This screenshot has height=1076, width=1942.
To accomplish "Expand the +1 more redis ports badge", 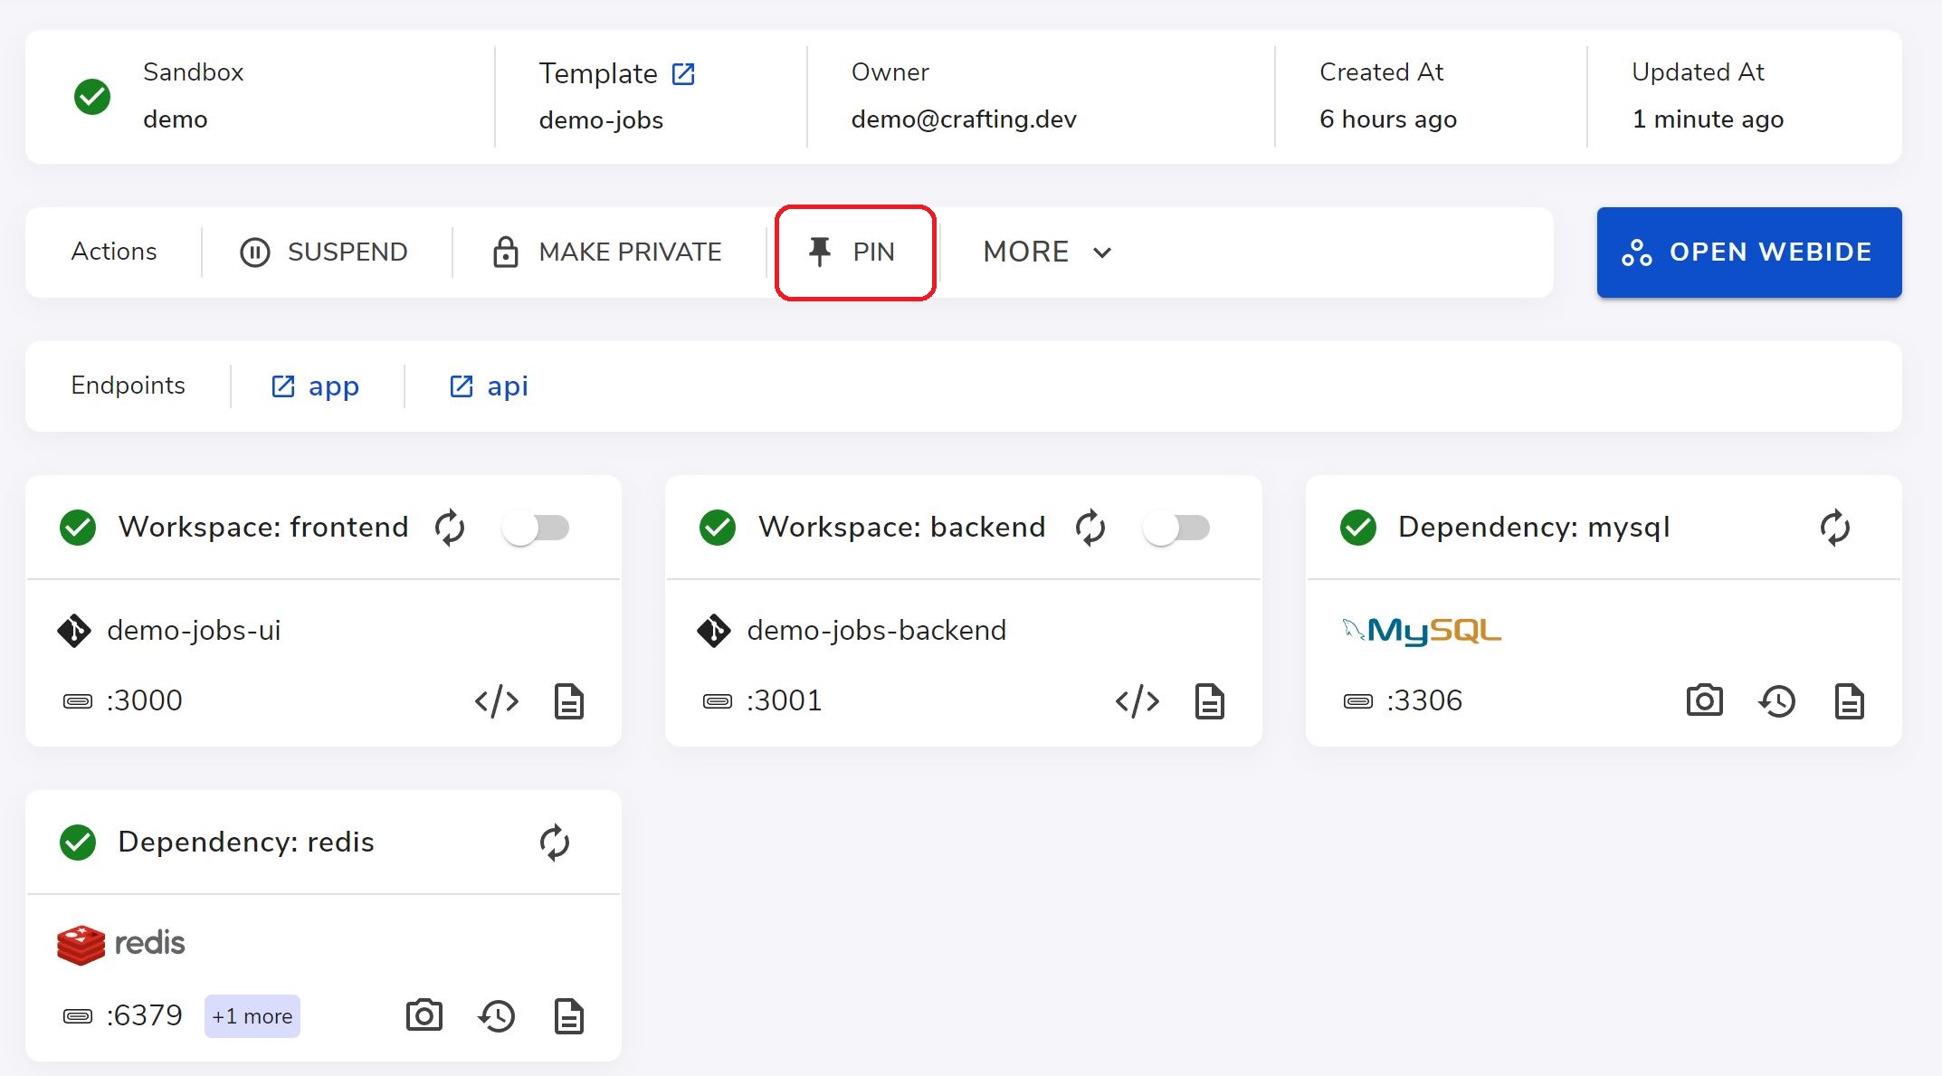I will [x=252, y=1016].
